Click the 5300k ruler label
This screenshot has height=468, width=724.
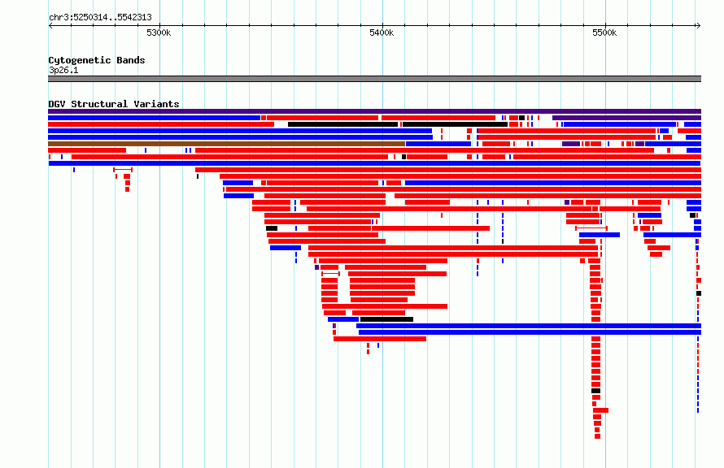pos(159,32)
